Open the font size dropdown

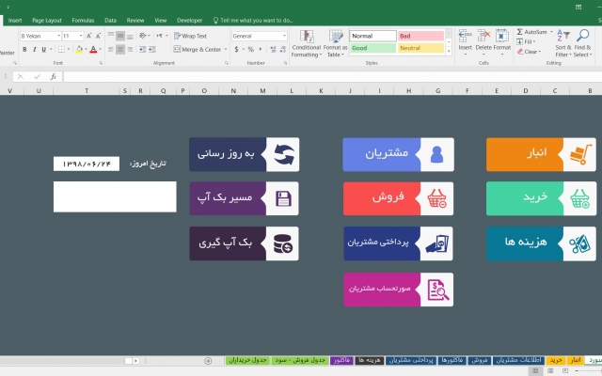(x=81, y=36)
